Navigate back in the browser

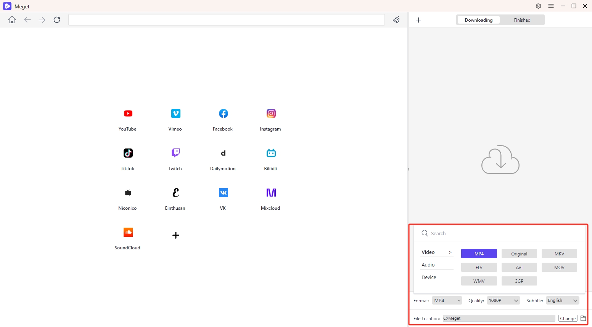[27, 20]
